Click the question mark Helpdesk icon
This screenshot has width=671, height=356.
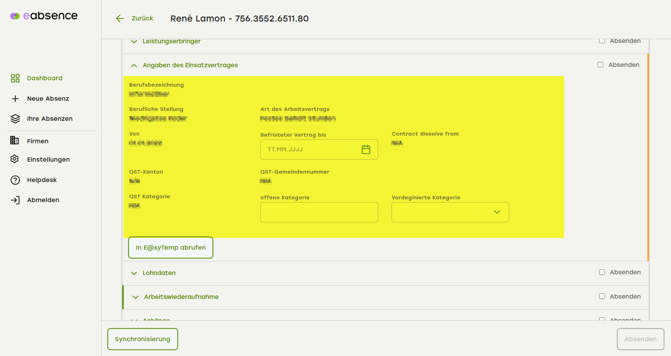click(15, 180)
